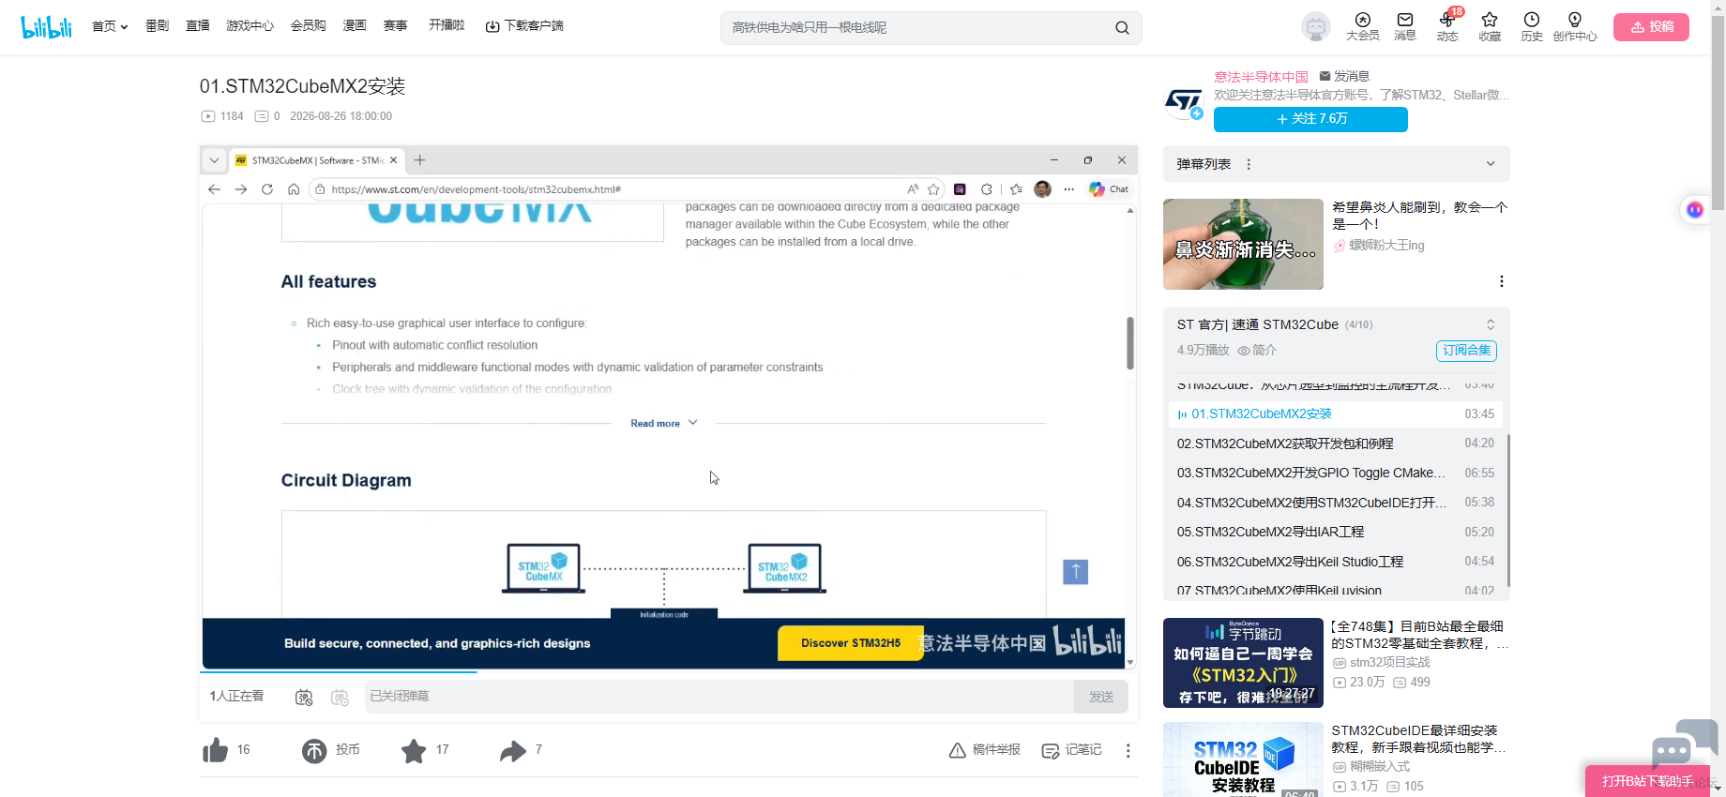This screenshot has height=797, width=1726.
Task: Open stm32项目实战 uploader link
Action: coord(1382,663)
